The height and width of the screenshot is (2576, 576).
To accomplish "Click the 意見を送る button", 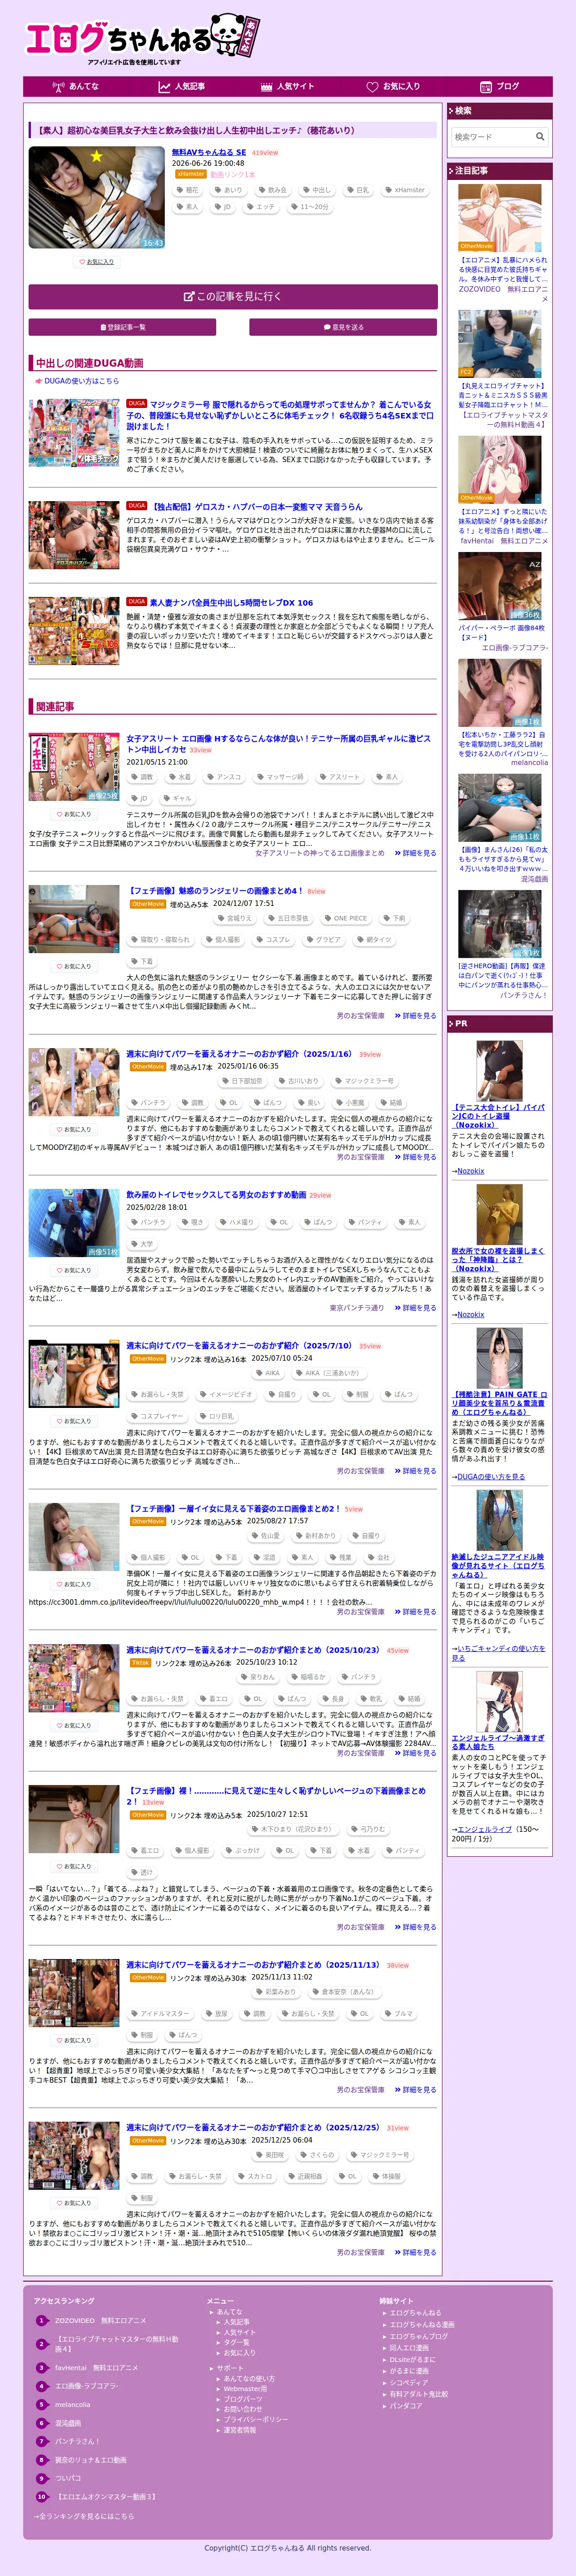I will click(x=343, y=327).
